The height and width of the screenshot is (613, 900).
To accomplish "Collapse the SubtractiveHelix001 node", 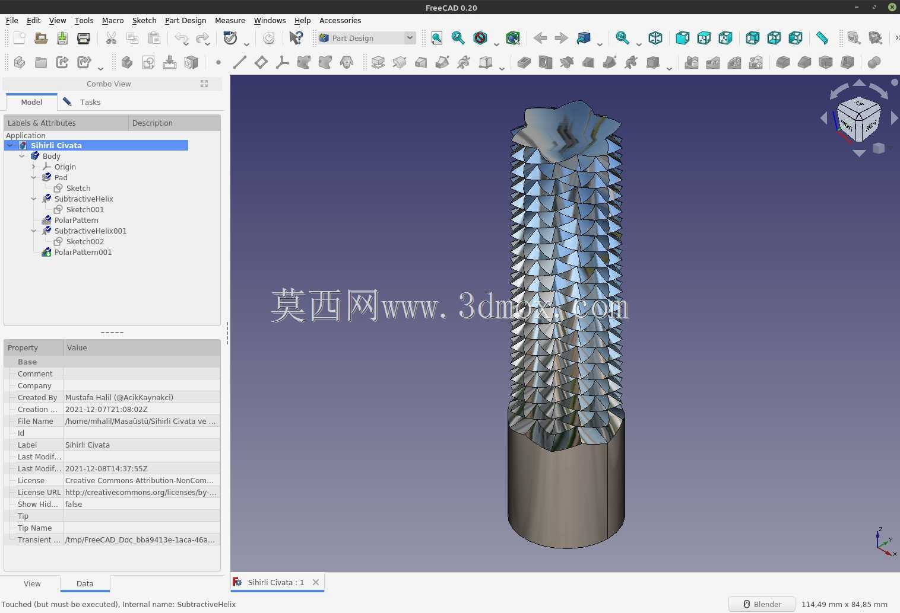I will click(34, 231).
